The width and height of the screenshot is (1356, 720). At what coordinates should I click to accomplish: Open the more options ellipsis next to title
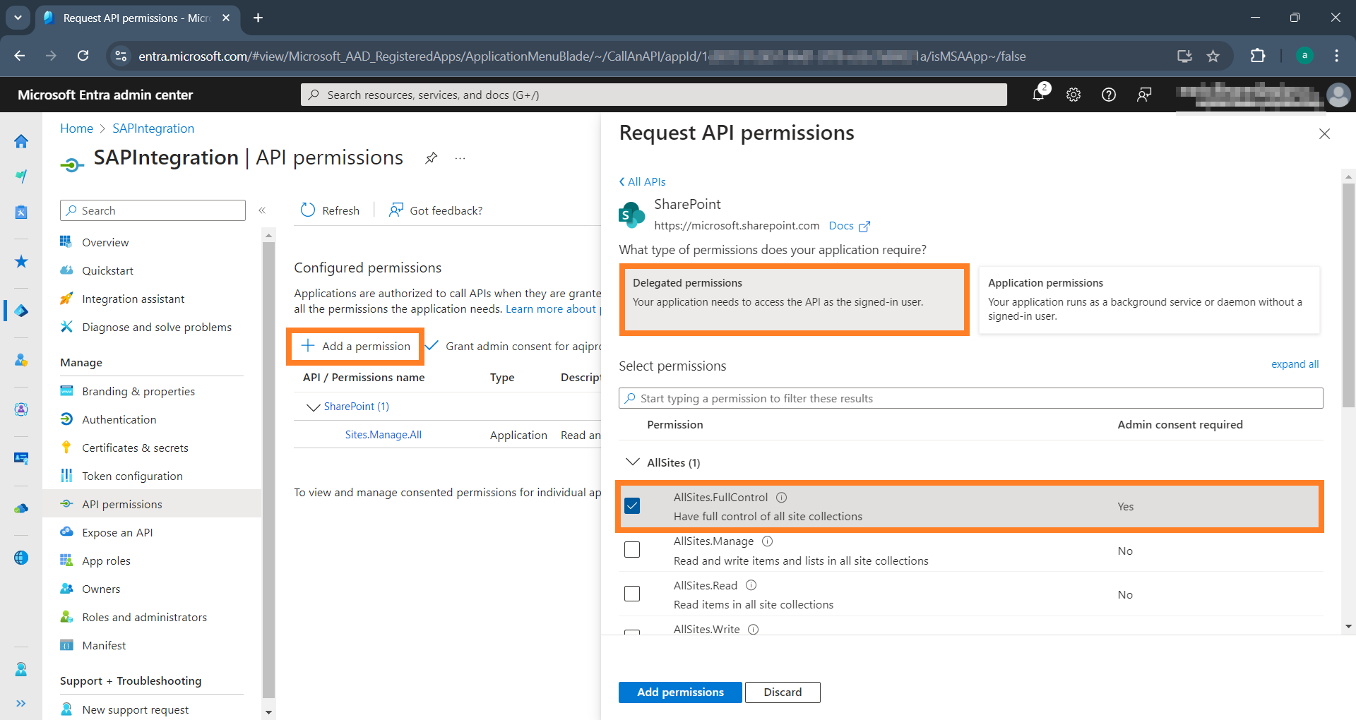pyautogui.click(x=460, y=158)
